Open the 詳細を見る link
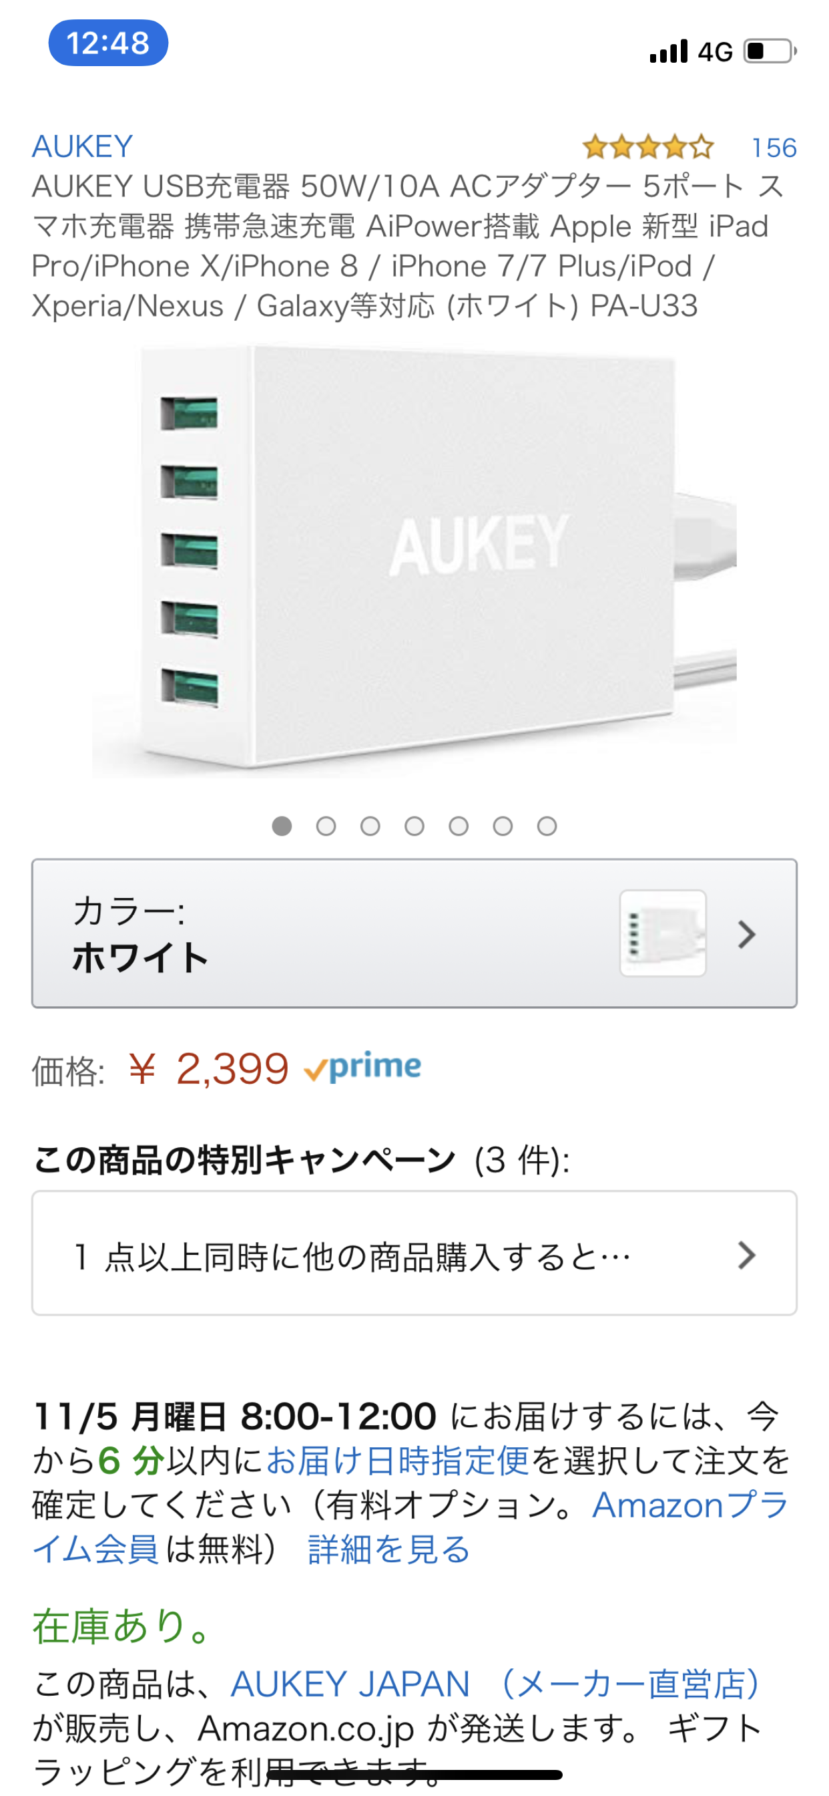 (389, 1550)
